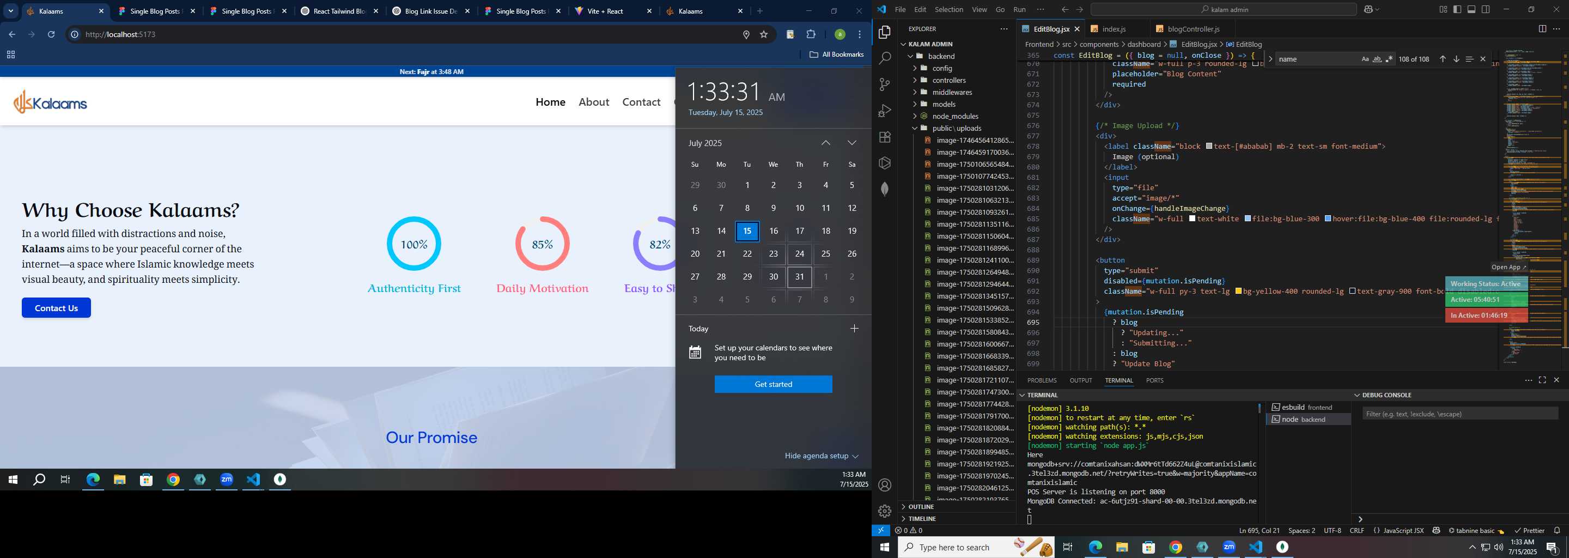
Task: Open notifications bell in VS Code status bar
Action: pyautogui.click(x=1557, y=531)
